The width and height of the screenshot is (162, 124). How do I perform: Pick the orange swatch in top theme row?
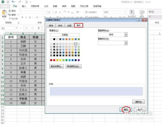pyautogui.click(x=66, y=39)
